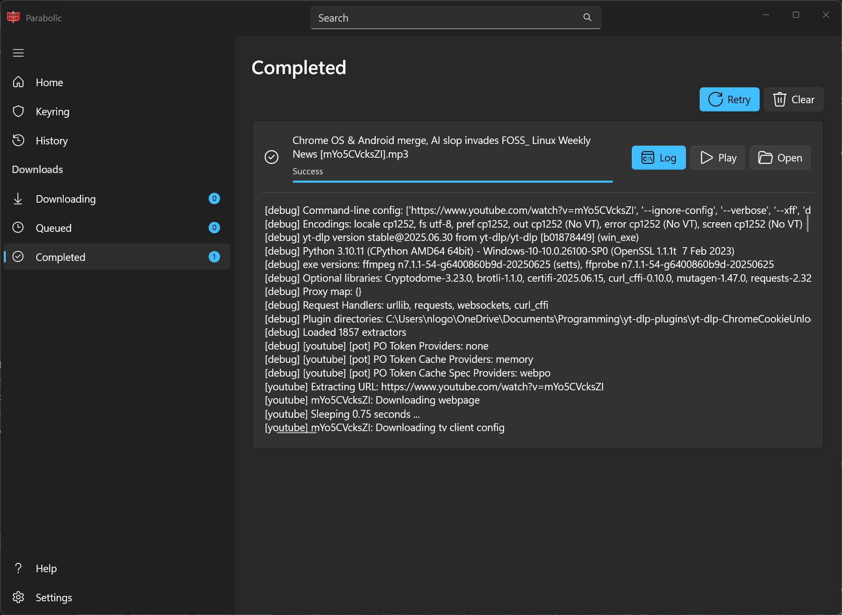The height and width of the screenshot is (615, 842).
Task: Click the History clock icon
Action: click(18, 140)
